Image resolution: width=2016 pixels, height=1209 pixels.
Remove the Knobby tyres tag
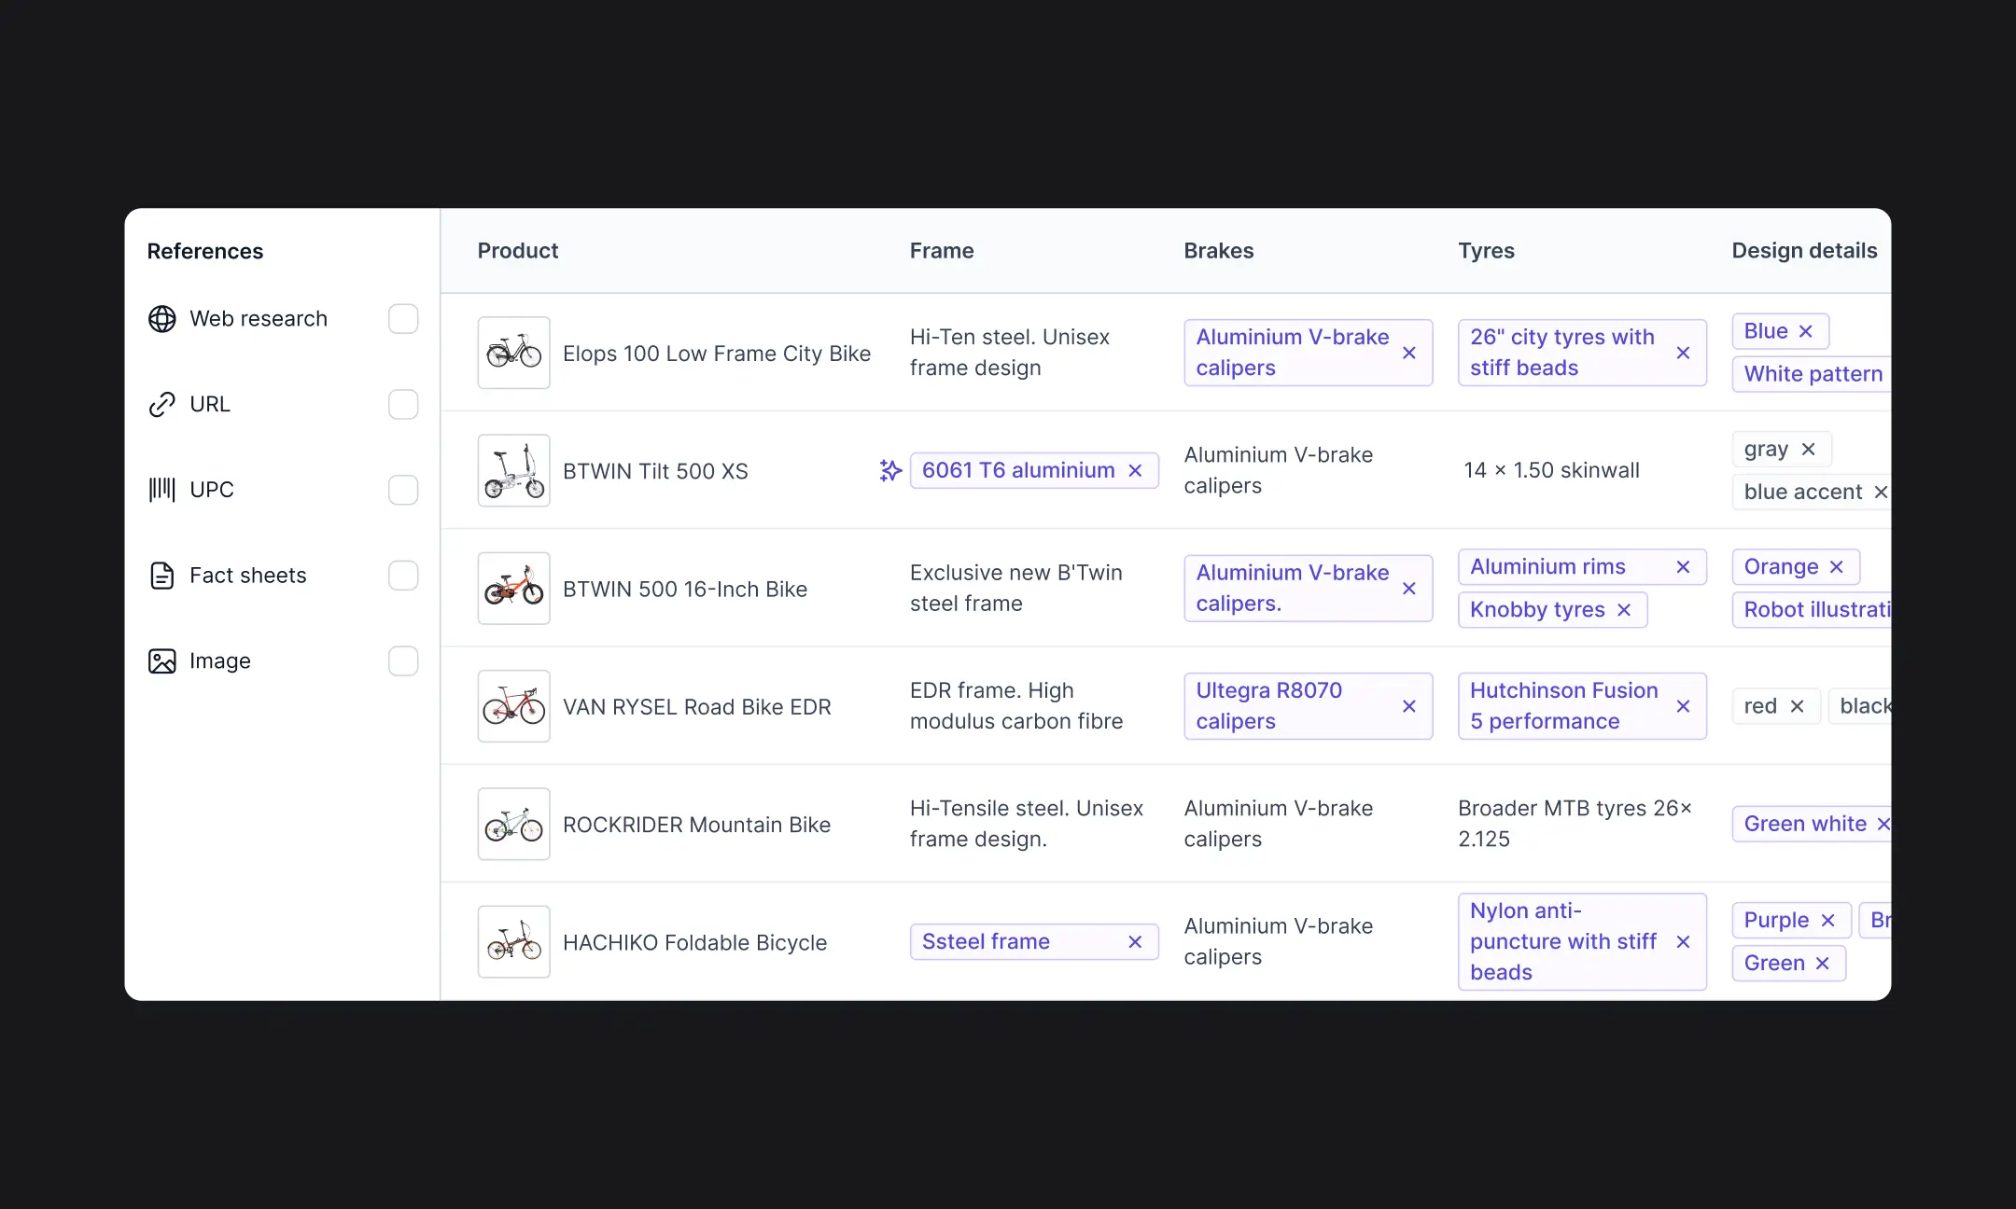click(1624, 610)
